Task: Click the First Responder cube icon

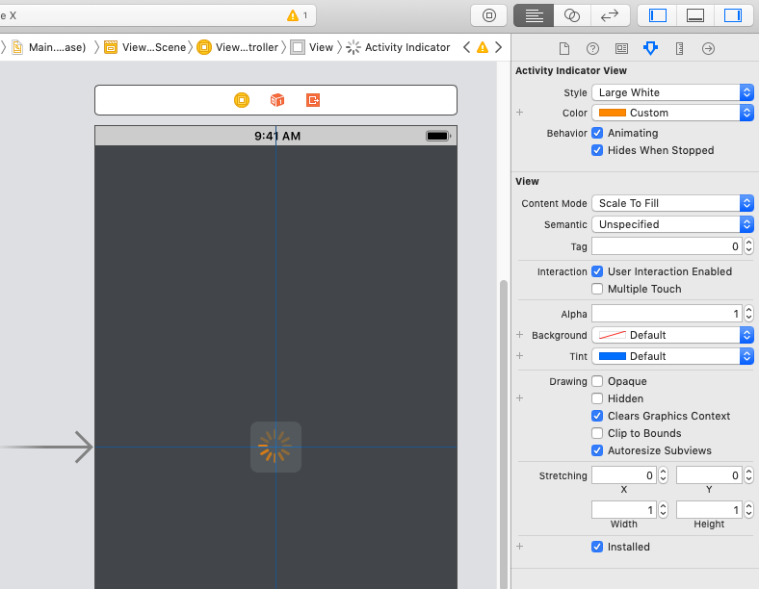Action: click(x=276, y=100)
